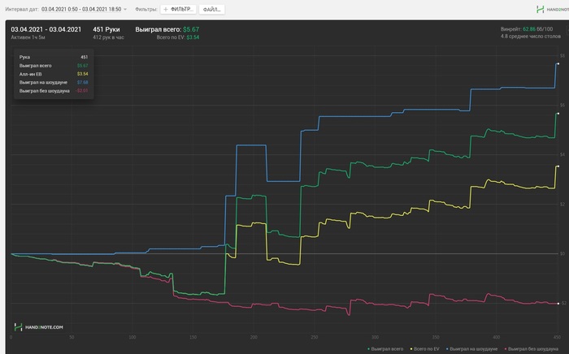
Task: Open the date interval dropdown arrow
Action: point(125,10)
